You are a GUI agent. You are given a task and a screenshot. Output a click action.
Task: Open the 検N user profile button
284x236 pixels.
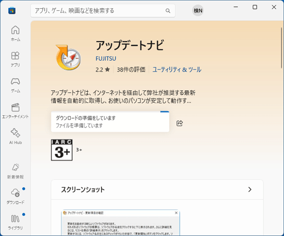click(198, 11)
